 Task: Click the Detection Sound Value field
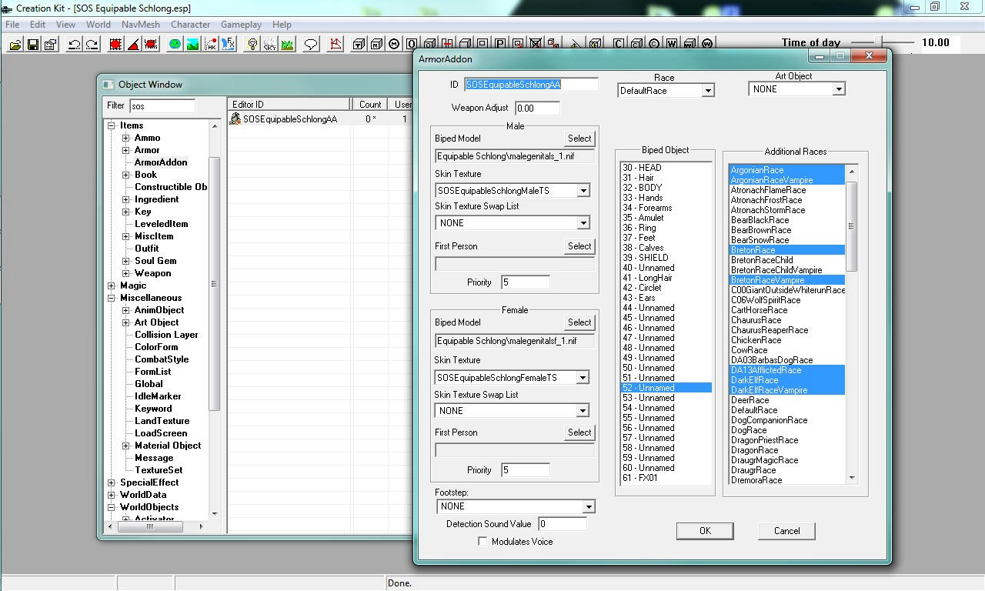(563, 524)
